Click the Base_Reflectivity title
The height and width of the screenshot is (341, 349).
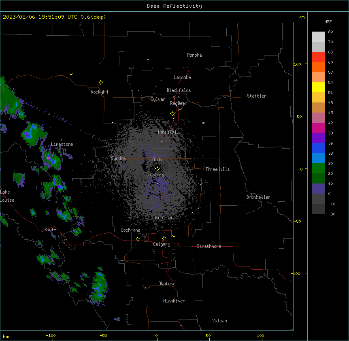click(174, 6)
